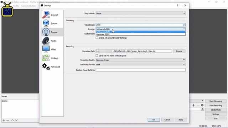Toggle Studio Mode in main window
Screen dimensions: 228x128
pyautogui.click(x=216, y=110)
